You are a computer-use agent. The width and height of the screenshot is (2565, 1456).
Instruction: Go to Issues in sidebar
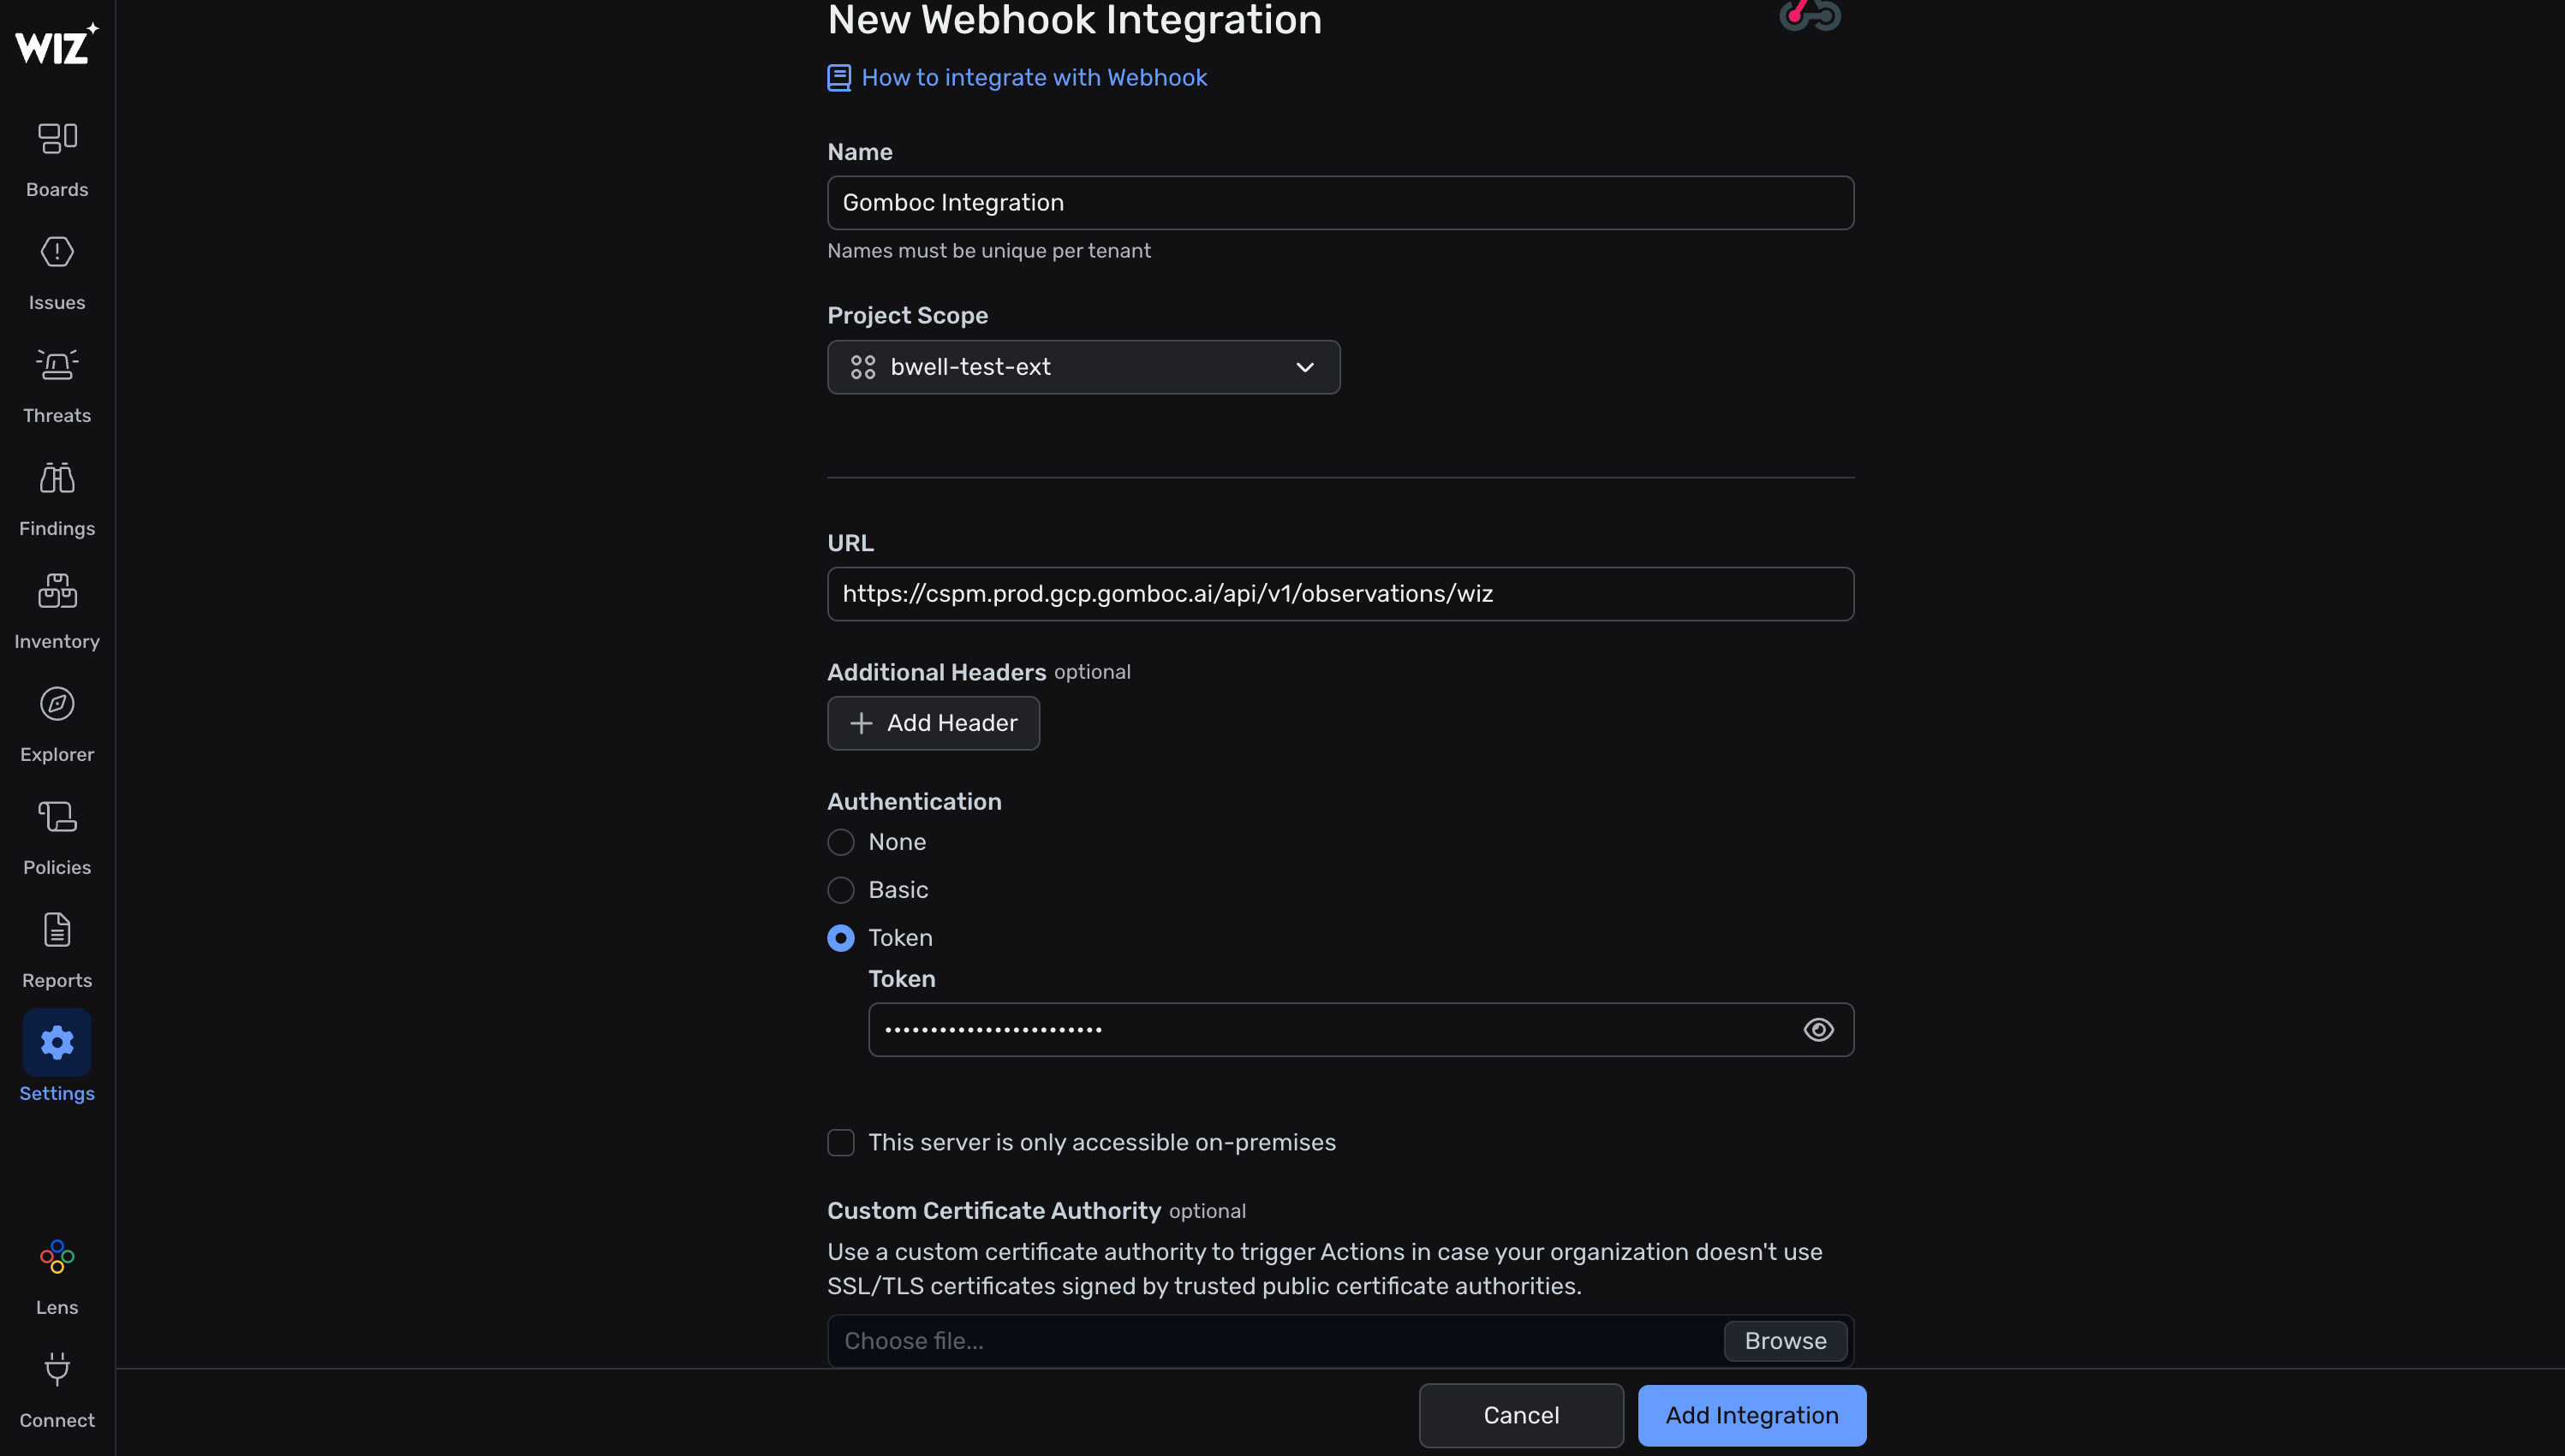tap(57, 273)
